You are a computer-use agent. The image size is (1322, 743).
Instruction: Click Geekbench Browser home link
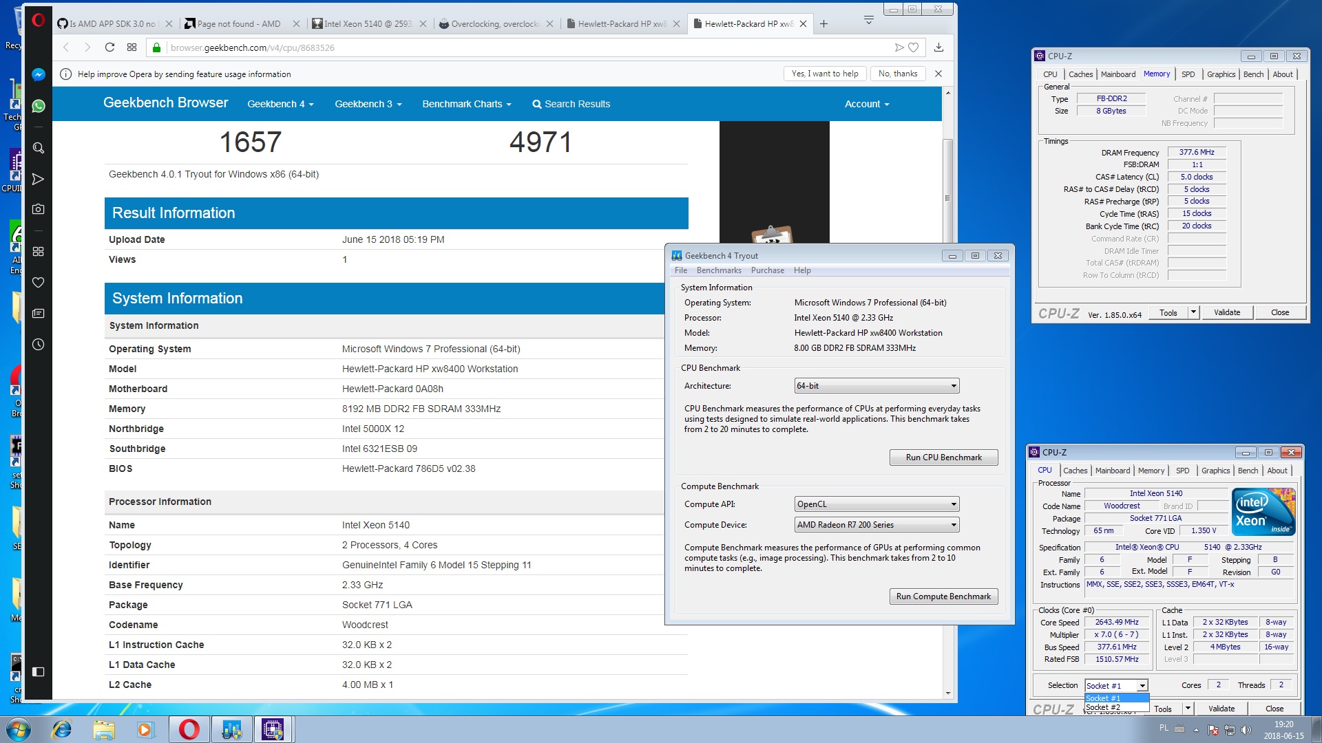pos(165,103)
